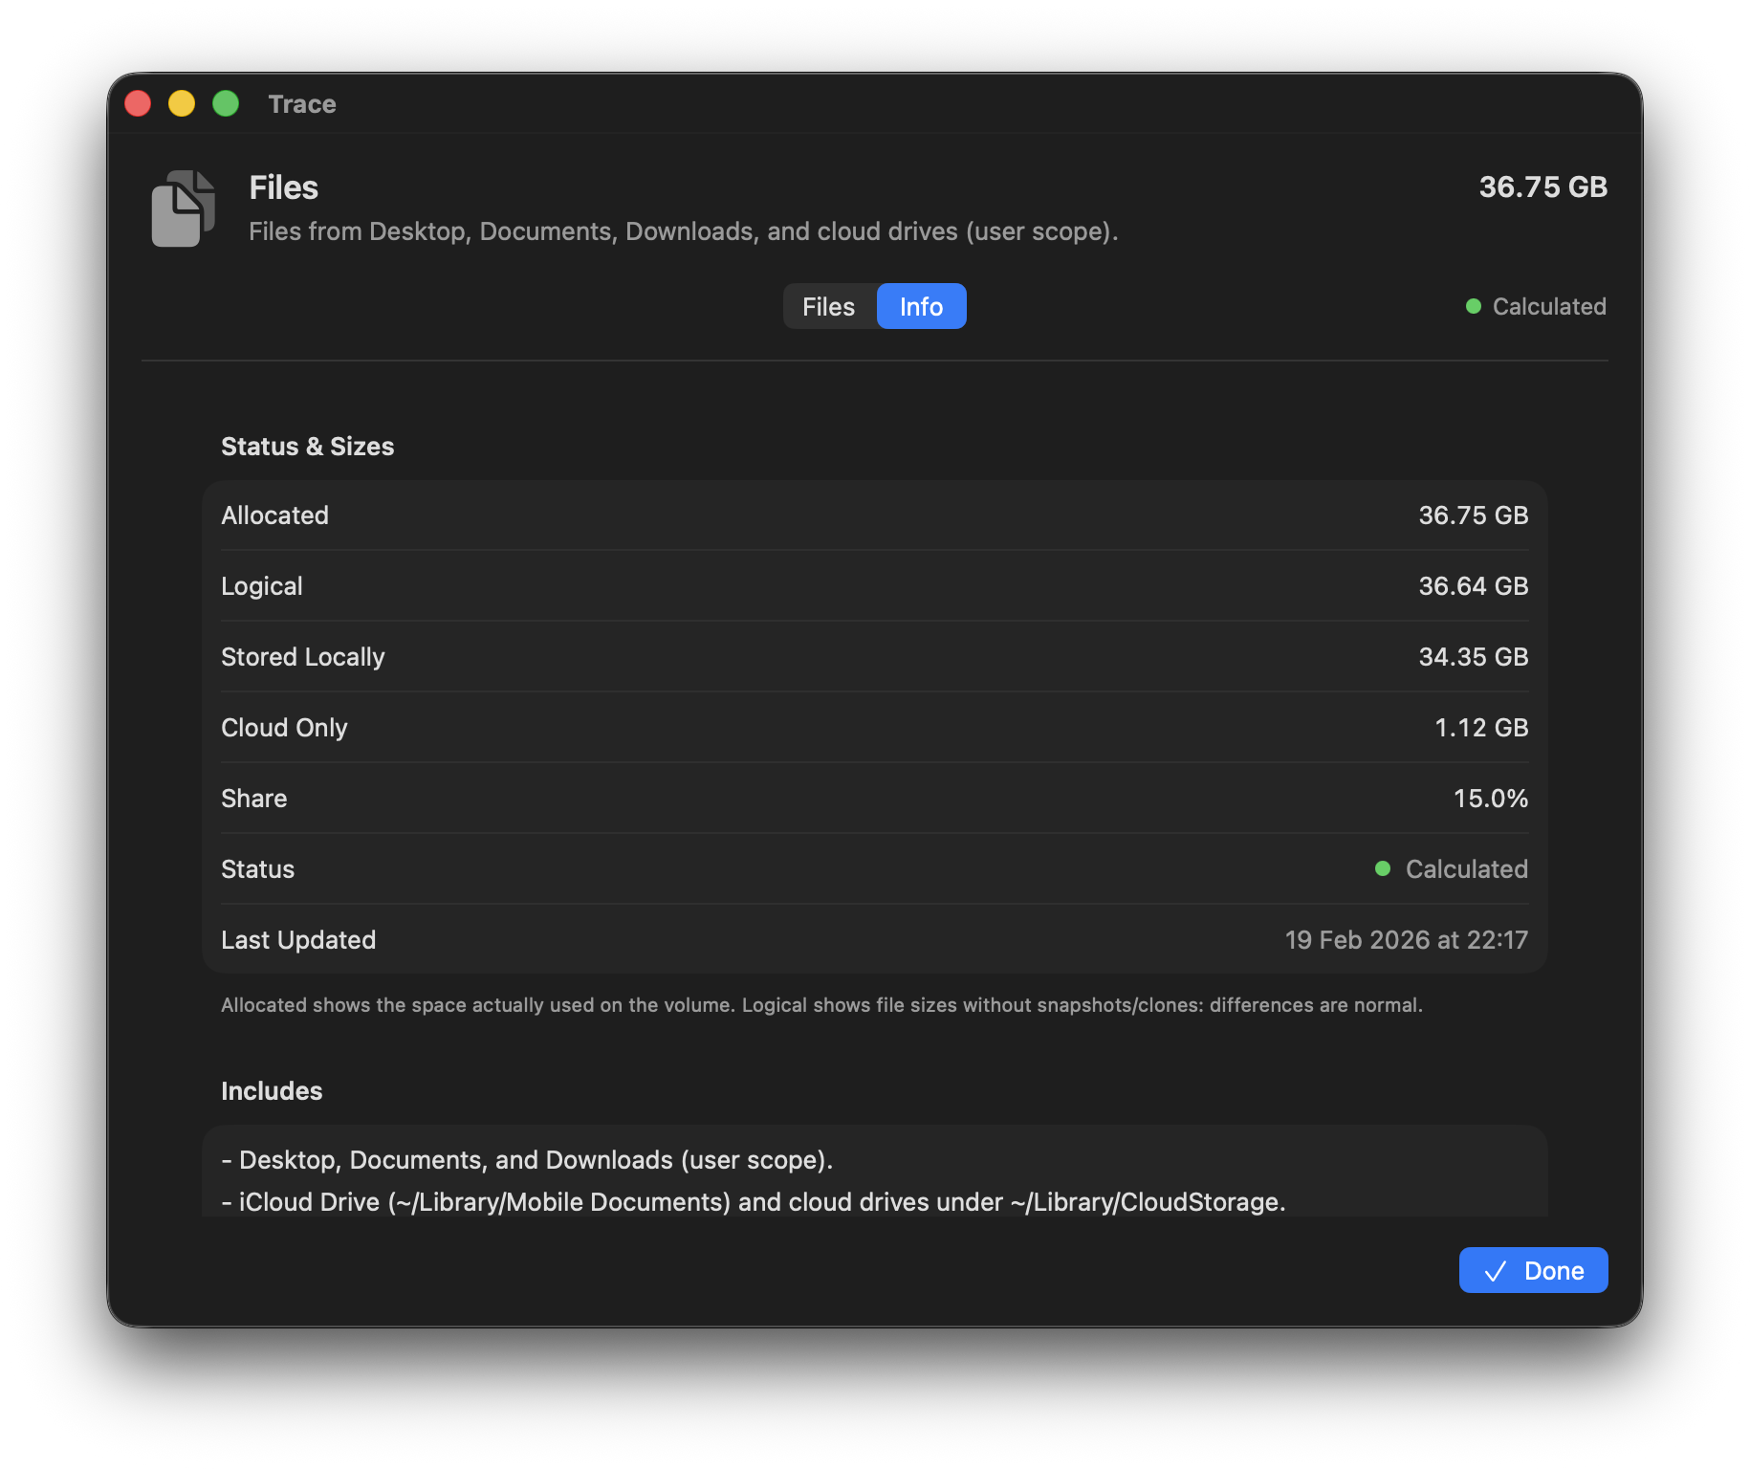Click the Includes section heading
The image size is (1750, 1469).
point(272,1091)
